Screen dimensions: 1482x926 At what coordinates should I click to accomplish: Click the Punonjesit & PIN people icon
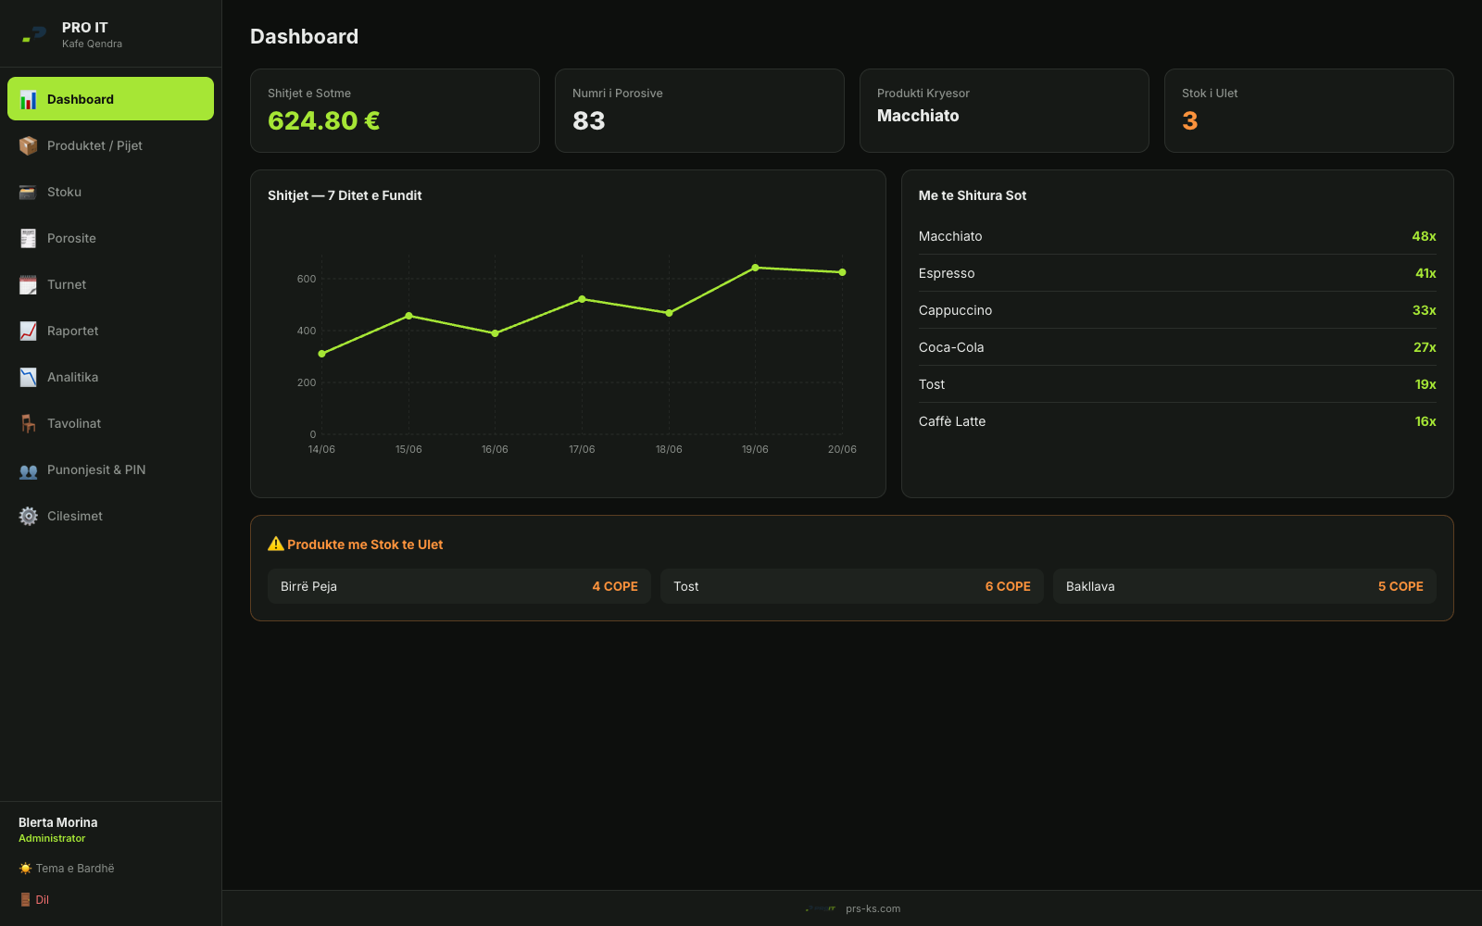coord(29,469)
